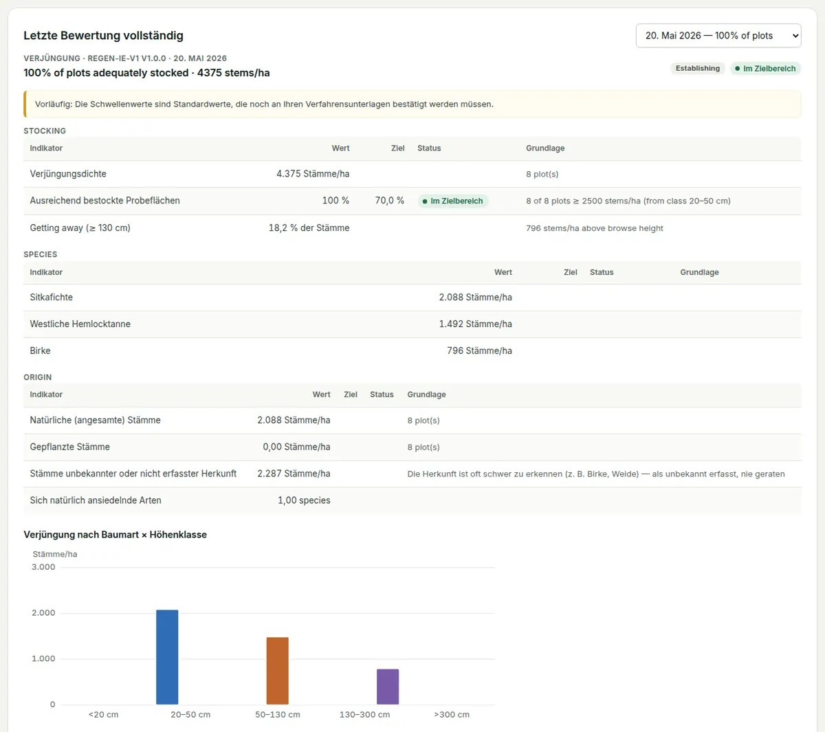
Task: Click Im Zielbereich status in stocking table
Action: 453,201
